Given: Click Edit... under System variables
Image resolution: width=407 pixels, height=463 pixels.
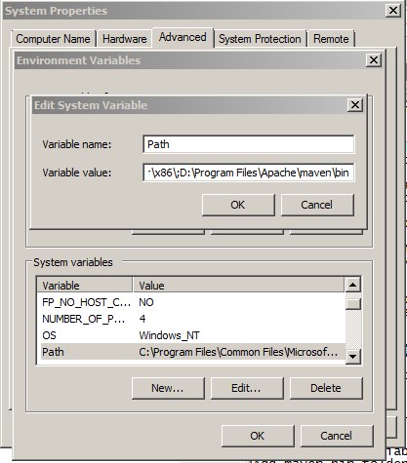Looking at the screenshot, I should [x=247, y=388].
